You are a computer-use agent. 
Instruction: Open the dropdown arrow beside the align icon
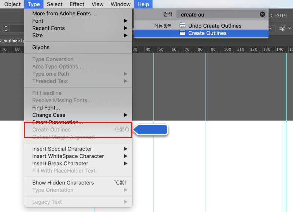click(289, 29)
